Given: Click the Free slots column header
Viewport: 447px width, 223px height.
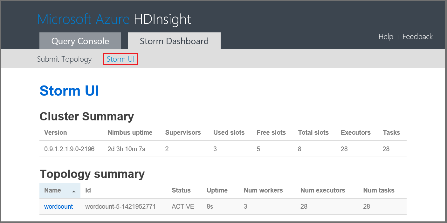Looking at the screenshot, I should click(271, 132).
